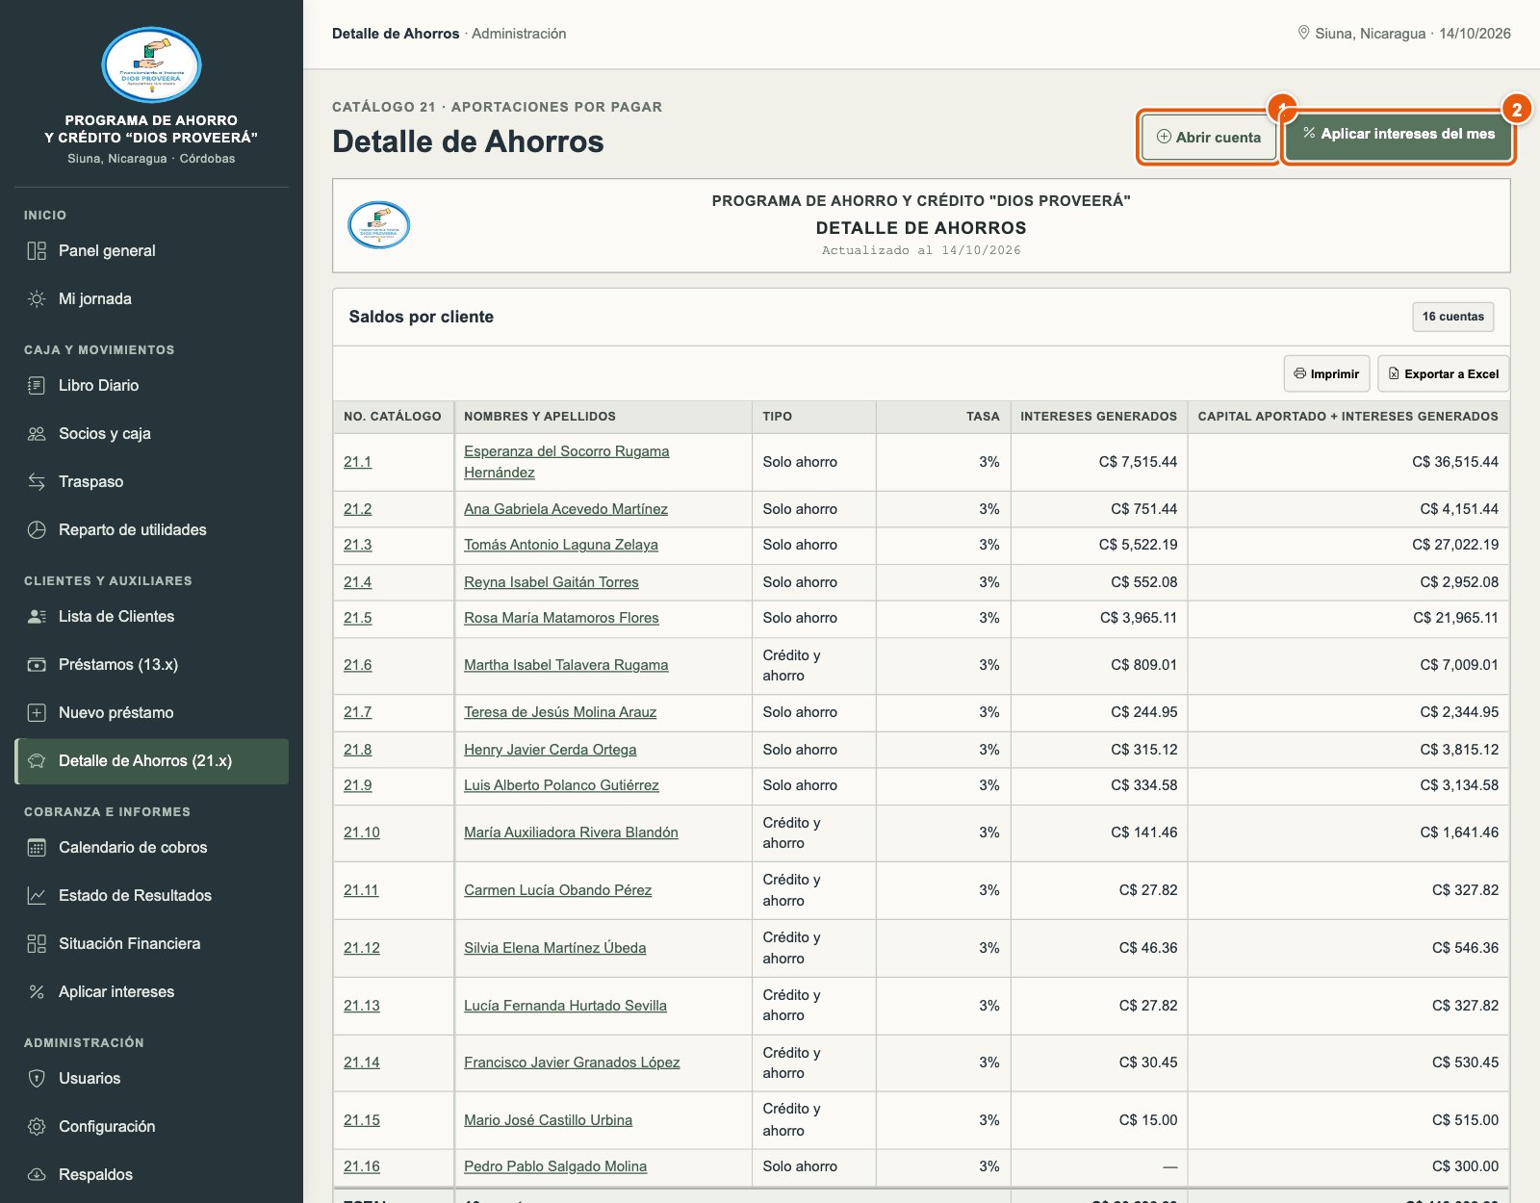The width and height of the screenshot is (1540, 1203).
Task: Open Situación Financiera report
Action: [152, 944]
